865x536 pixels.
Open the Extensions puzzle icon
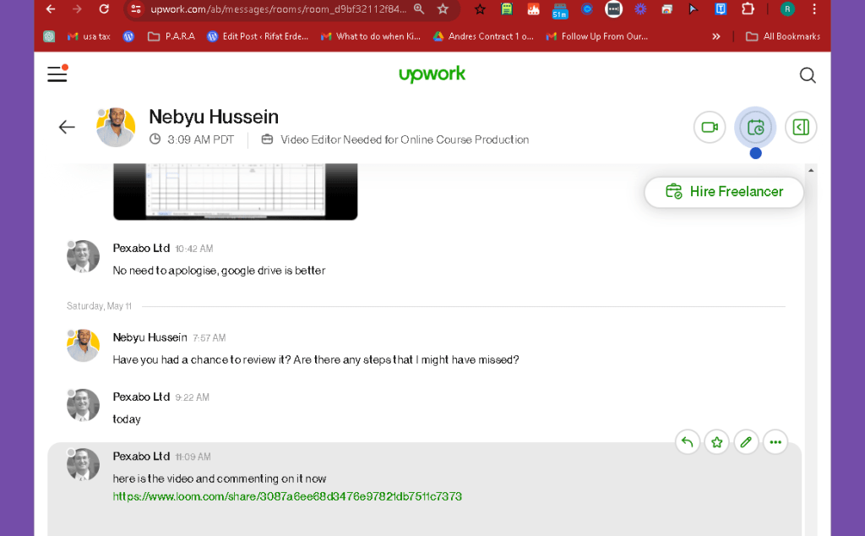(x=748, y=8)
